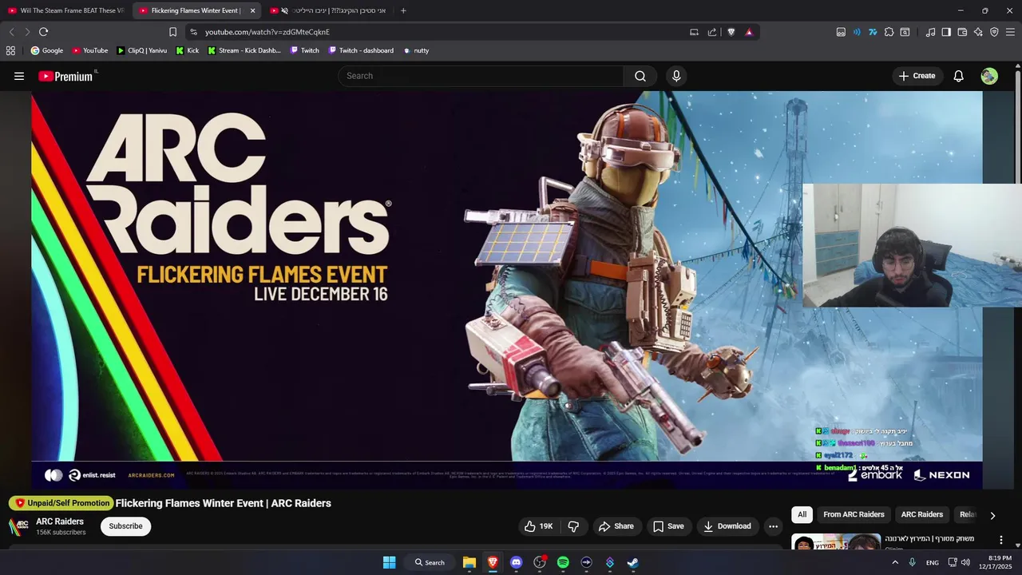The height and width of the screenshot is (575, 1022).
Task: Open the YouTube account avatar menu
Action: click(x=989, y=76)
